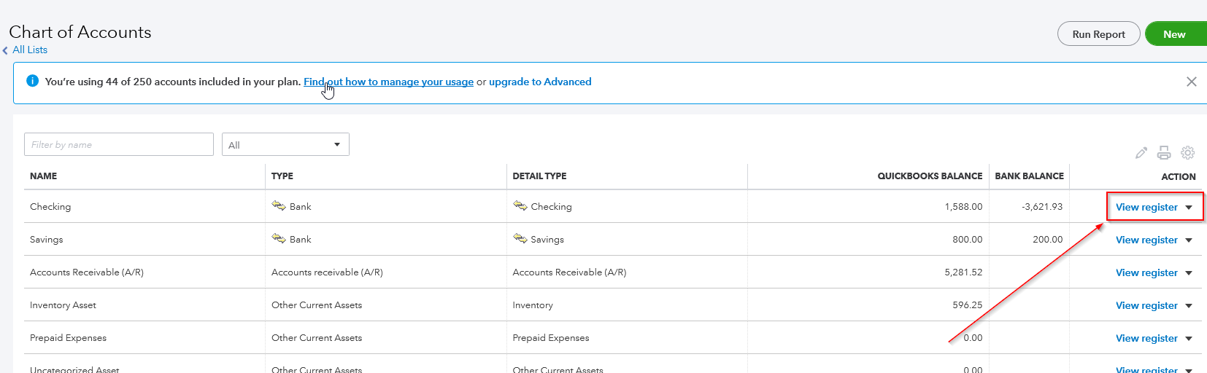Image resolution: width=1207 pixels, height=373 pixels.
Task: Dismiss the account usage info banner
Action: point(1192,82)
